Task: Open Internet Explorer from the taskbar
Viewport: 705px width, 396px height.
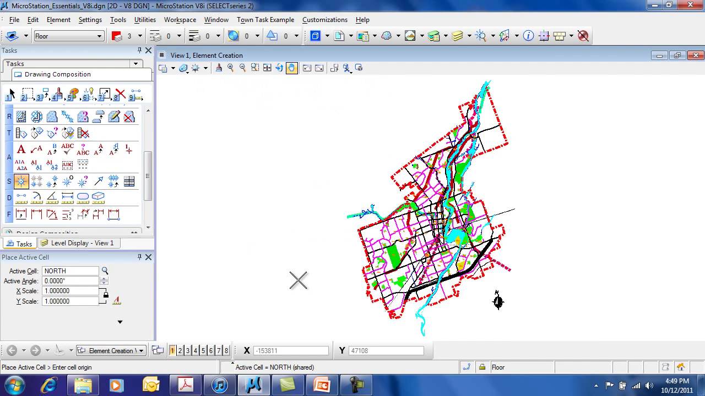Action: tap(49, 385)
